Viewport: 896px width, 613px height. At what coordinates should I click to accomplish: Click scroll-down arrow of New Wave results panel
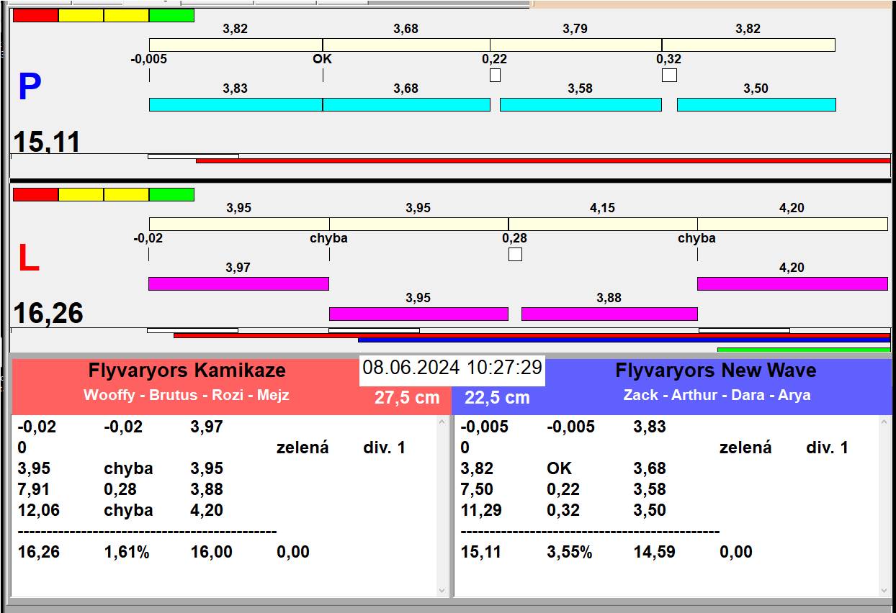click(x=886, y=590)
